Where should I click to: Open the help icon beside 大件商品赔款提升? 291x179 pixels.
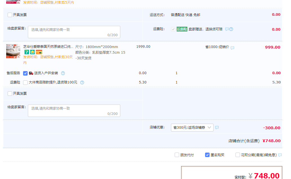coord(82,83)
